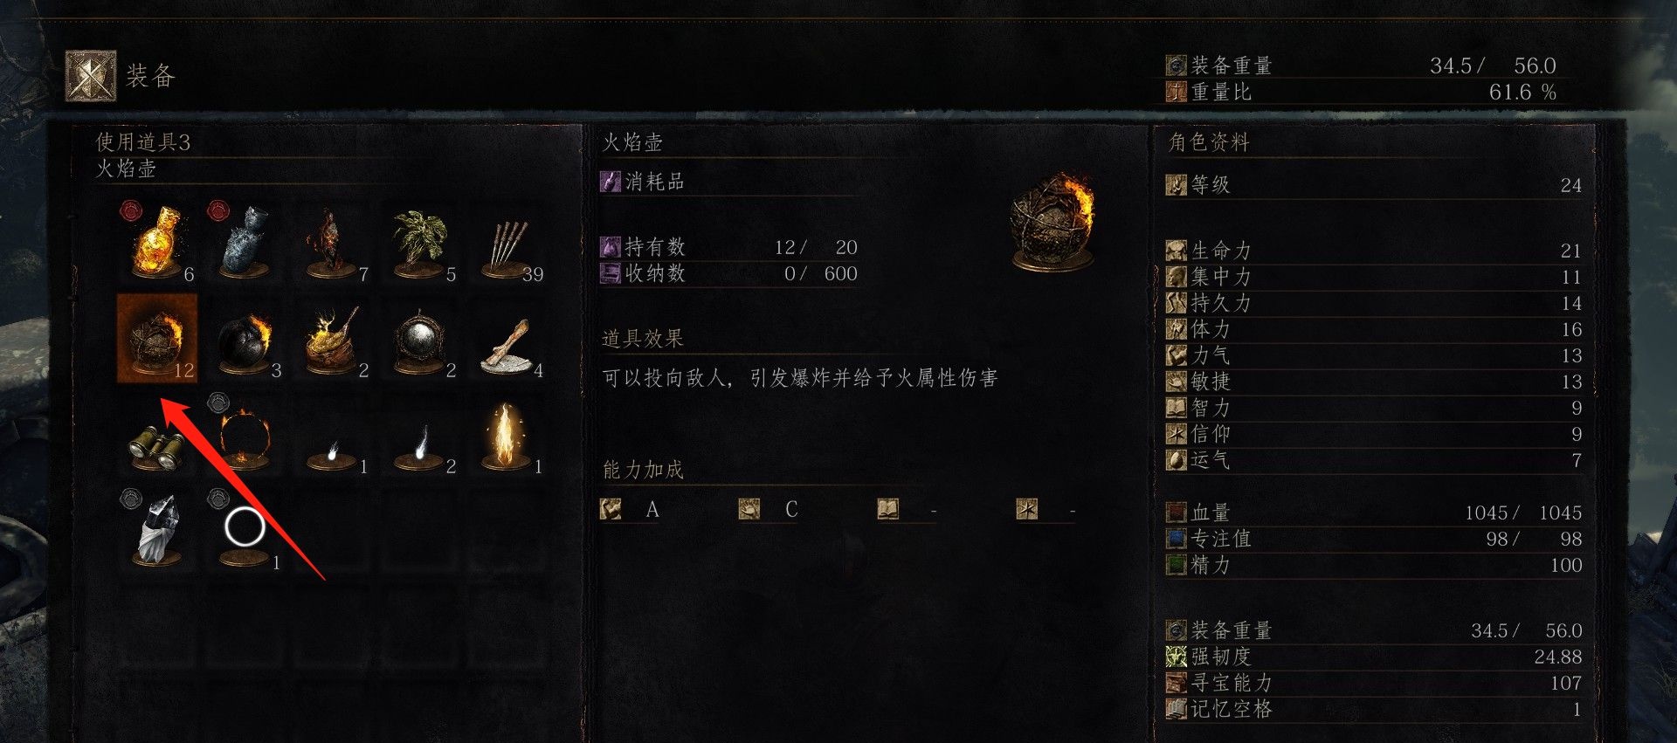1677x743 pixels.
Task: Select the golden flame item with count 1
Action: (x=507, y=435)
